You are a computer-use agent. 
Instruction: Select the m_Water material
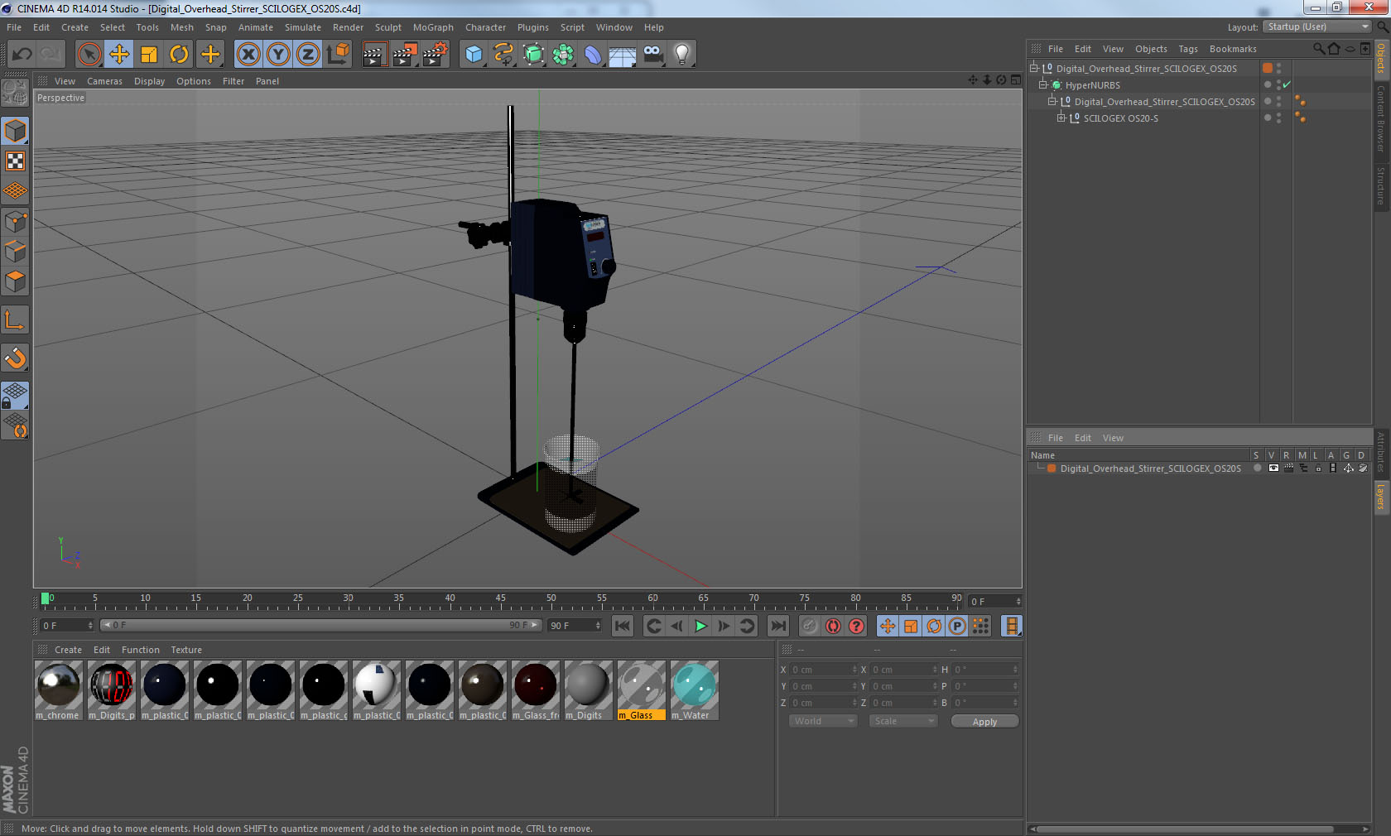pyautogui.click(x=694, y=690)
